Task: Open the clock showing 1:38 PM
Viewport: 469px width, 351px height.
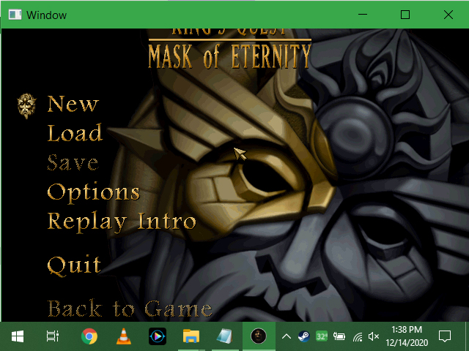Action: [407, 336]
